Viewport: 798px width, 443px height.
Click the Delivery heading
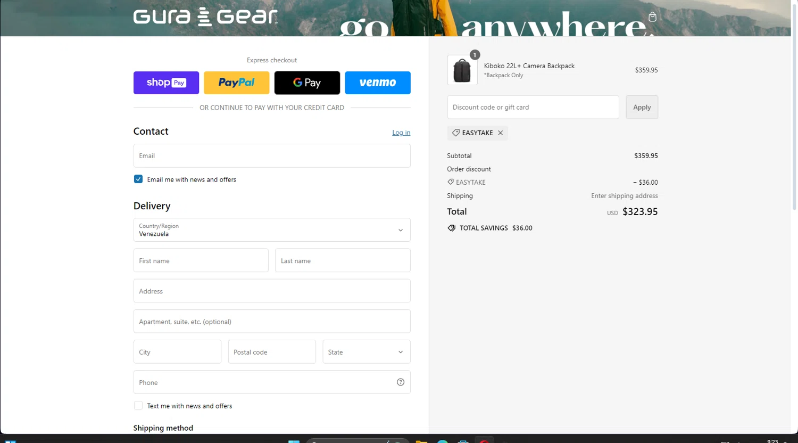coord(152,206)
